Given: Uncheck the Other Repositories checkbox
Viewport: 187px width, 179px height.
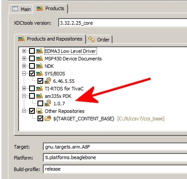Looking at the screenshot, I should pos(32,111).
